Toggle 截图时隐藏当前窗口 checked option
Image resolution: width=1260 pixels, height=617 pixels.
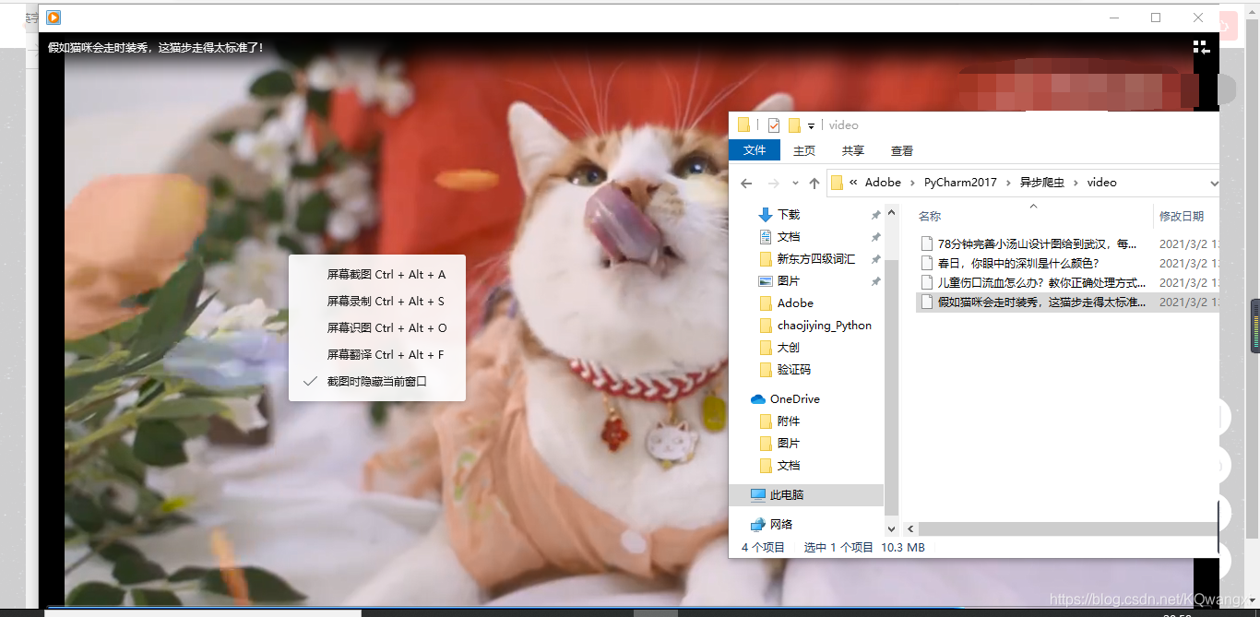376,381
